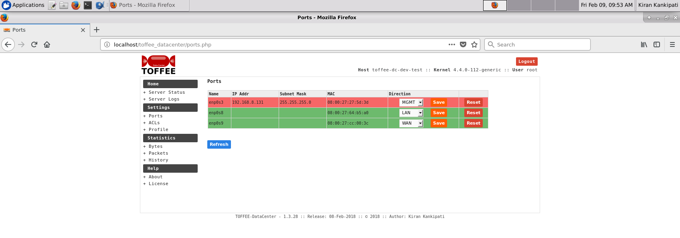Open Server Status page

pos(167,92)
